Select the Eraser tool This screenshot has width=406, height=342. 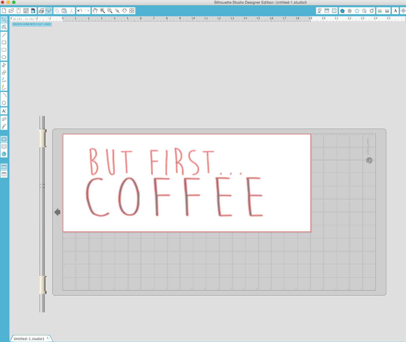(x=4, y=119)
